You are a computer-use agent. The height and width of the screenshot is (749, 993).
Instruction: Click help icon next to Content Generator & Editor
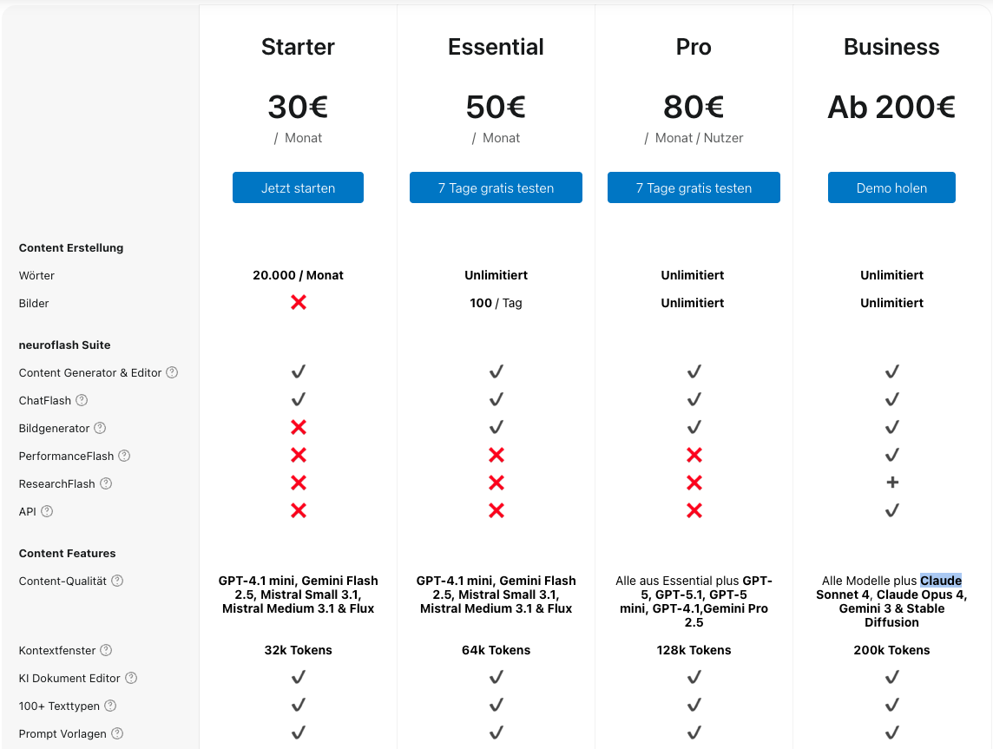pyautogui.click(x=172, y=372)
